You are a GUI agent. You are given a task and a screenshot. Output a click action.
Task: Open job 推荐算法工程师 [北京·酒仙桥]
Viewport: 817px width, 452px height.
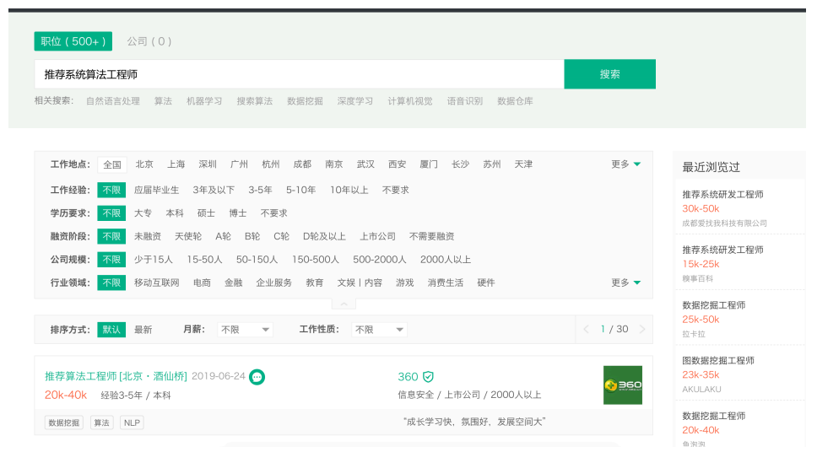[x=116, y=376]
